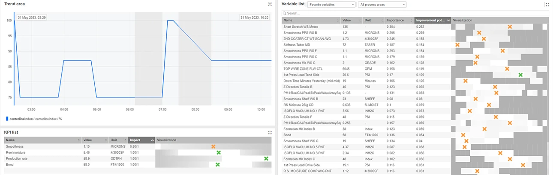
Task: Expand the KPI list panel to fullscreen
Action: point(270,132)
